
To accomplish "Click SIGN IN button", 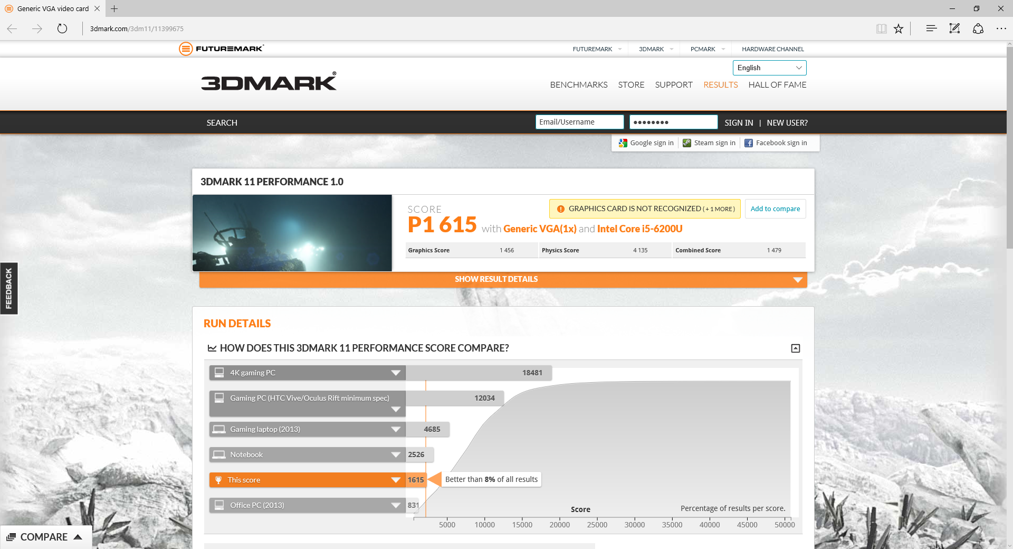I will (739, 122).
